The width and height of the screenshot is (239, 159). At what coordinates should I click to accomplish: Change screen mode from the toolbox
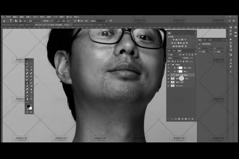(31, 112)
